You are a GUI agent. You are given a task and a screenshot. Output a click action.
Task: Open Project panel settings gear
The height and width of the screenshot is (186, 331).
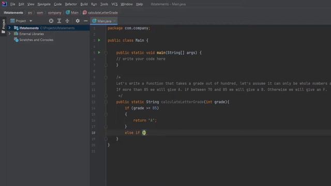[x=78, y=21]
